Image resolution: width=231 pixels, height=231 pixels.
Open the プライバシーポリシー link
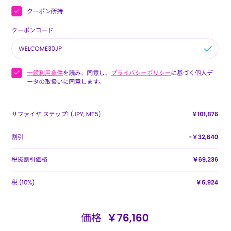coord(140,73)
